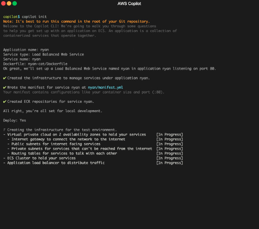
Task: Click the 'copilot init' command text
Action: click(x=34, y=17)
